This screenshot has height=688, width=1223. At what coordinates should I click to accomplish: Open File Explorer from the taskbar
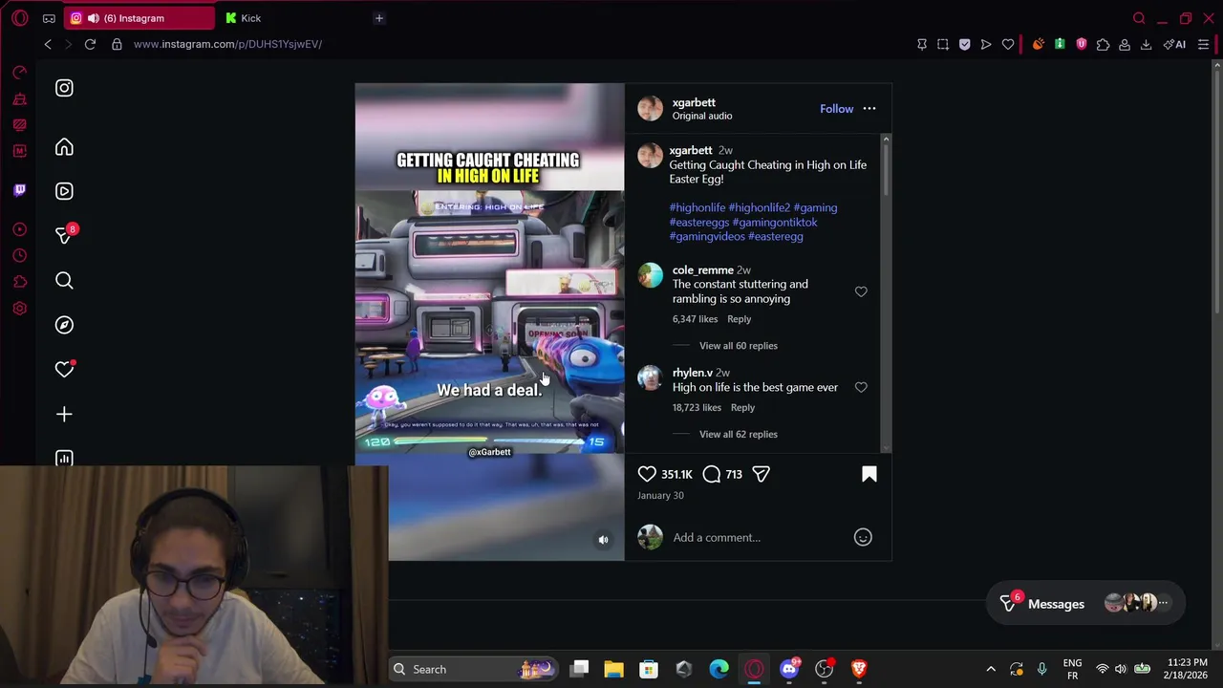point(613,669)
